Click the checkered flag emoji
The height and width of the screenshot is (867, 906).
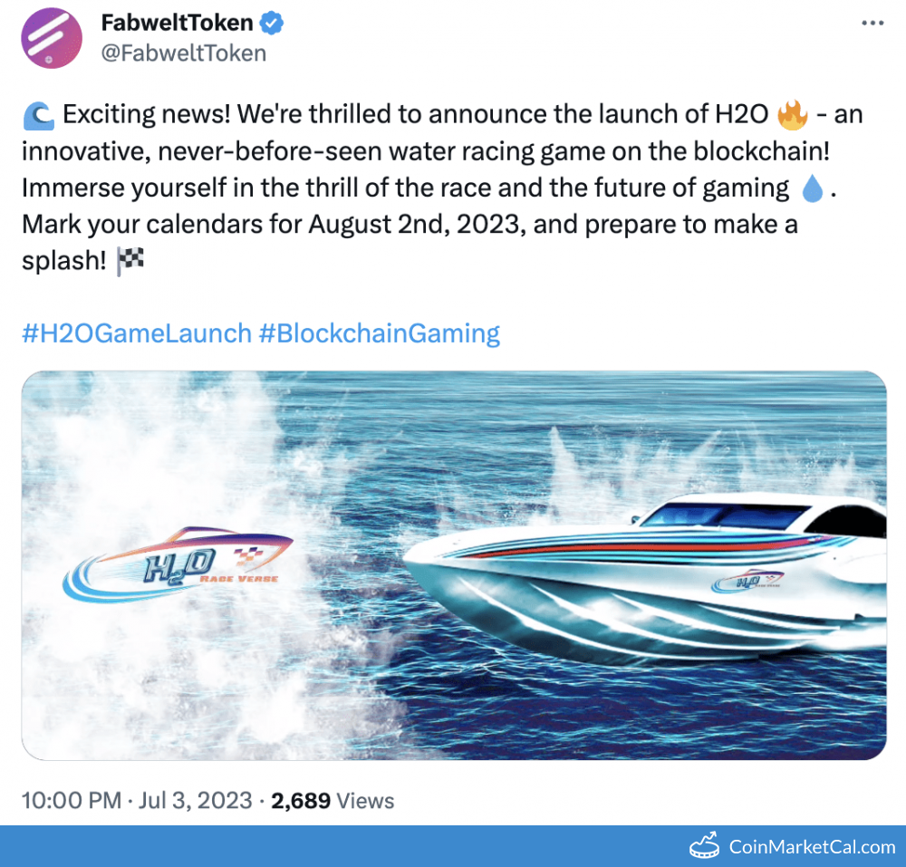point(130,262)
